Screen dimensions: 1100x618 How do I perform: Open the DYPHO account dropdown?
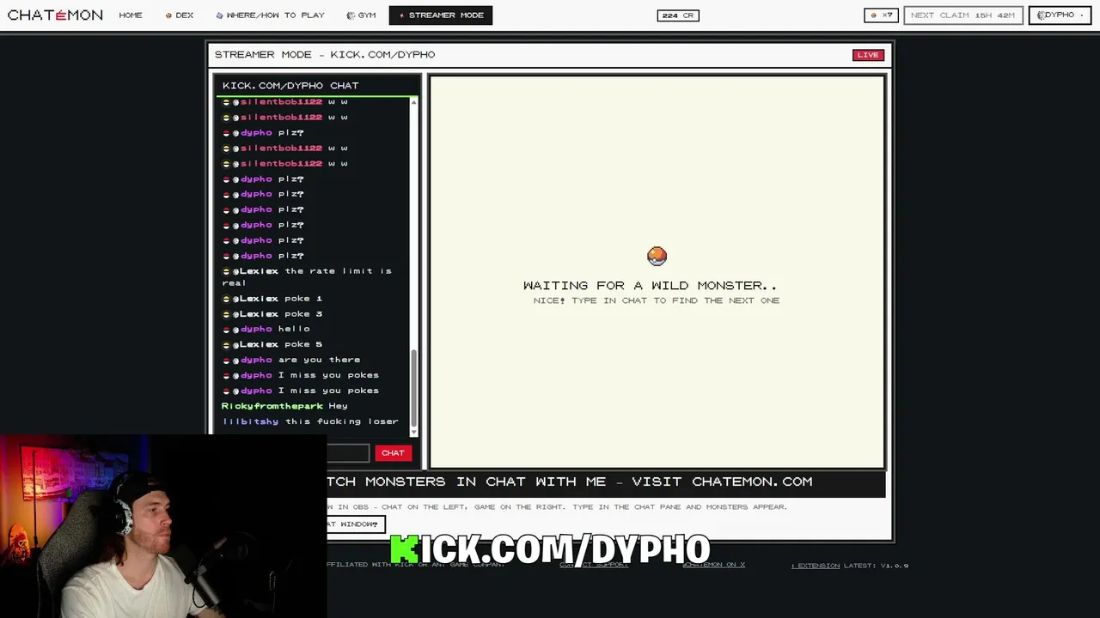pos(1060,15)
